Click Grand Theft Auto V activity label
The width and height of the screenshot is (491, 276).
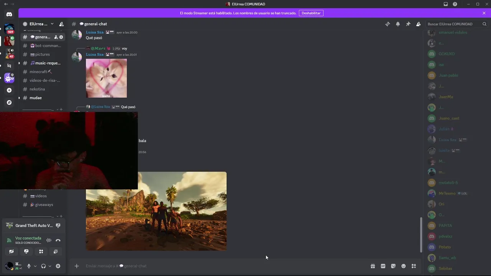coord(34,225)
